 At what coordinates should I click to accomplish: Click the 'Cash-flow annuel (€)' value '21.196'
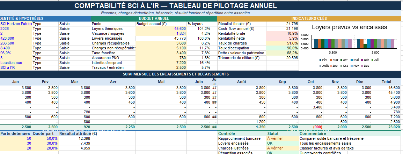tap(283, 29)
